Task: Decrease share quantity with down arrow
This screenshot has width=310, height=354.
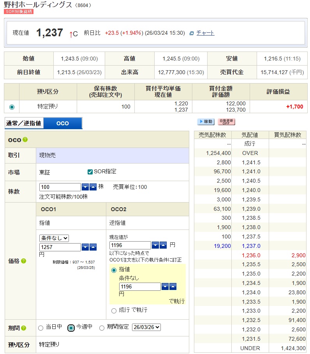Action: 85,187
